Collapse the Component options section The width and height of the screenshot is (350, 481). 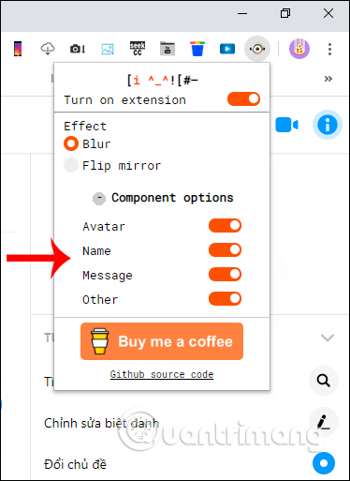point(99,198)
